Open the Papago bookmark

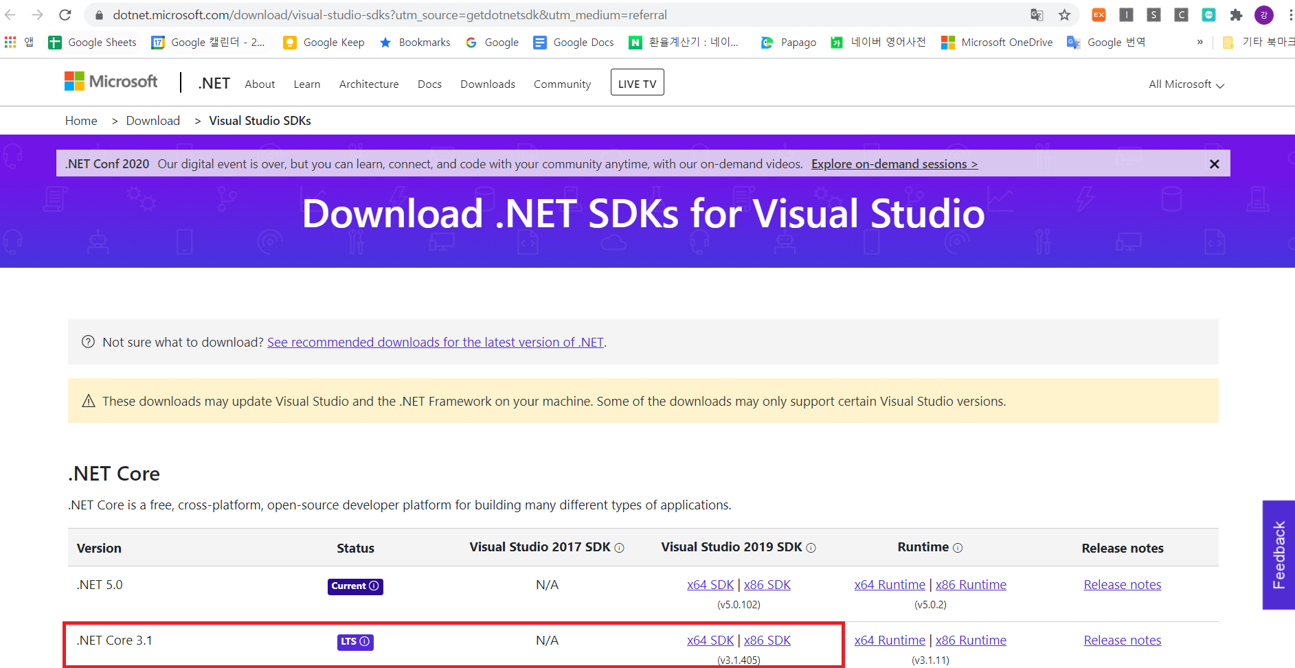tap(789, 42)
